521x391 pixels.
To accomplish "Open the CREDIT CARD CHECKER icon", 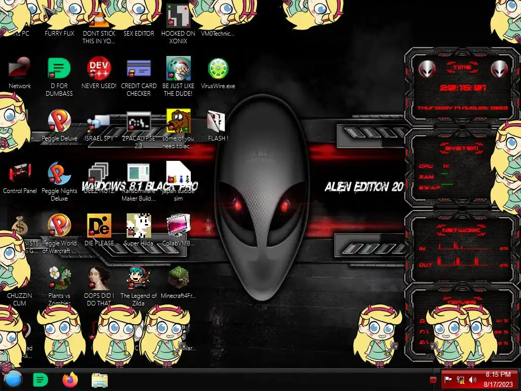I will click(138, 69).
